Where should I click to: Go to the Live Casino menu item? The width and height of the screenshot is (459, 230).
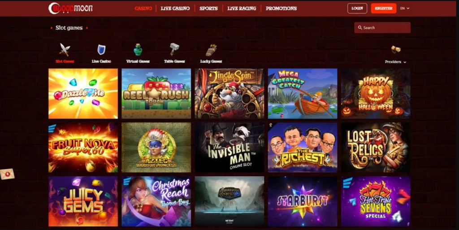[175, 9]
